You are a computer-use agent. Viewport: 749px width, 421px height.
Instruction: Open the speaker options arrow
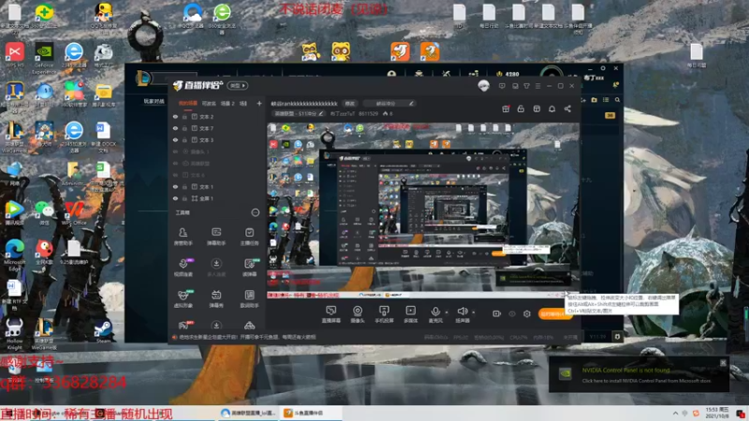[474, 312]
